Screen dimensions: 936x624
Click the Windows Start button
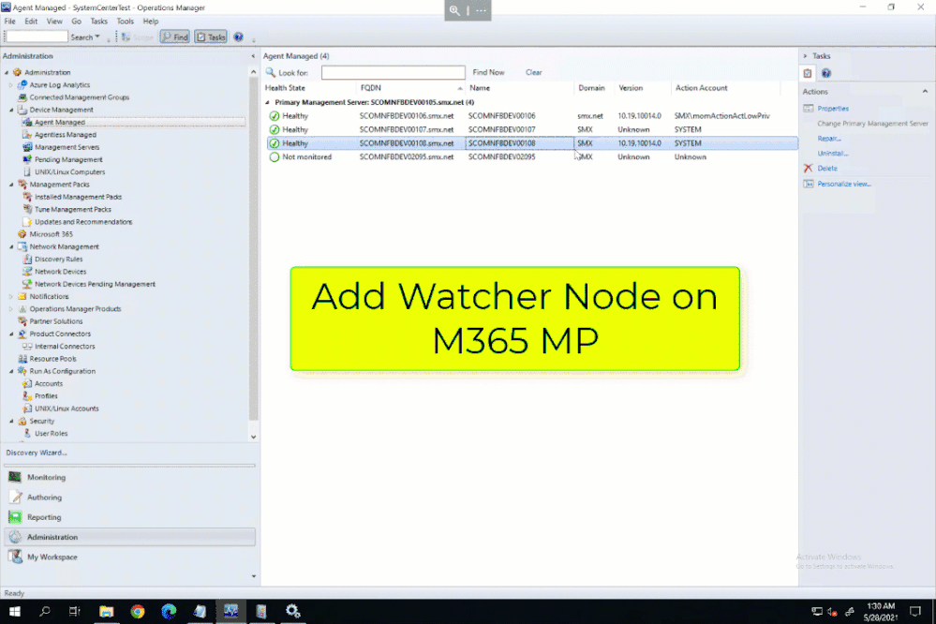[14, 612]
